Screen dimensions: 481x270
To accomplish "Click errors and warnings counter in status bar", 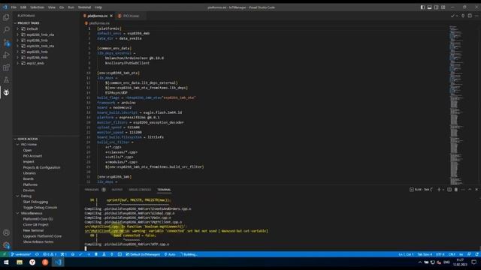I will tap(50, 254).
